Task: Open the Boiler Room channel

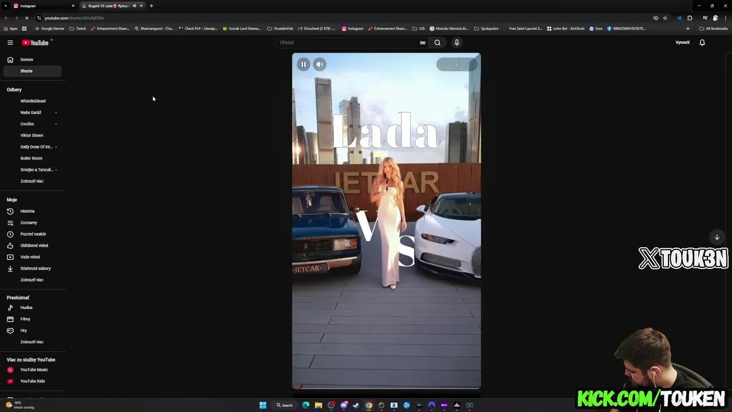Action: pyautogui.click(x=33, y=159)
